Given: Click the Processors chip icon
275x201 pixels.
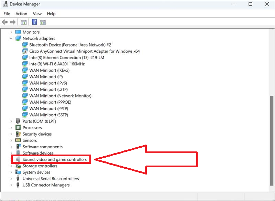Looking at the screenshot, I should pyautogui.click(x=18, y=127).
